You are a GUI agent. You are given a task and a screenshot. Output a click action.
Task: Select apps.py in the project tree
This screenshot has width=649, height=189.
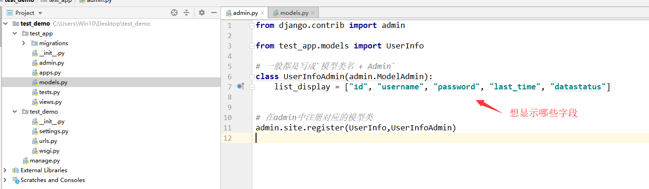50,73
